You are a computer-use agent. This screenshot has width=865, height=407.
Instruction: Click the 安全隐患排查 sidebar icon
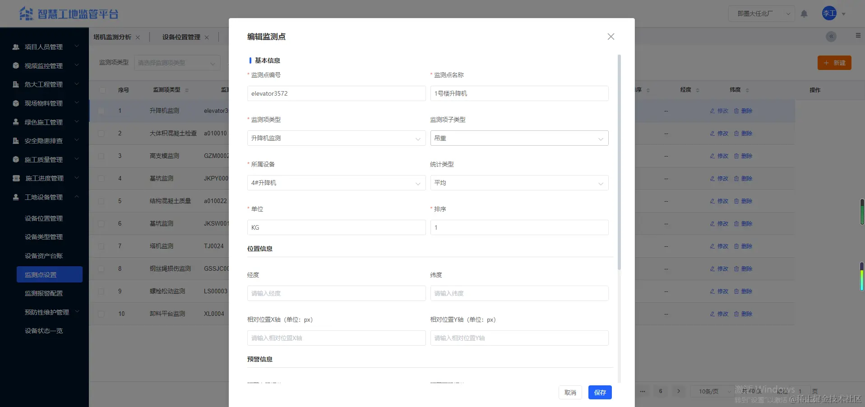pyautogui.click(x=15, y=140)
